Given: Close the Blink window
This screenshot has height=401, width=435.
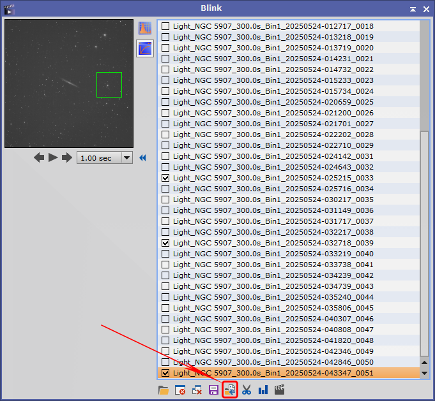Looking at the screenshot, I should 427,10.
